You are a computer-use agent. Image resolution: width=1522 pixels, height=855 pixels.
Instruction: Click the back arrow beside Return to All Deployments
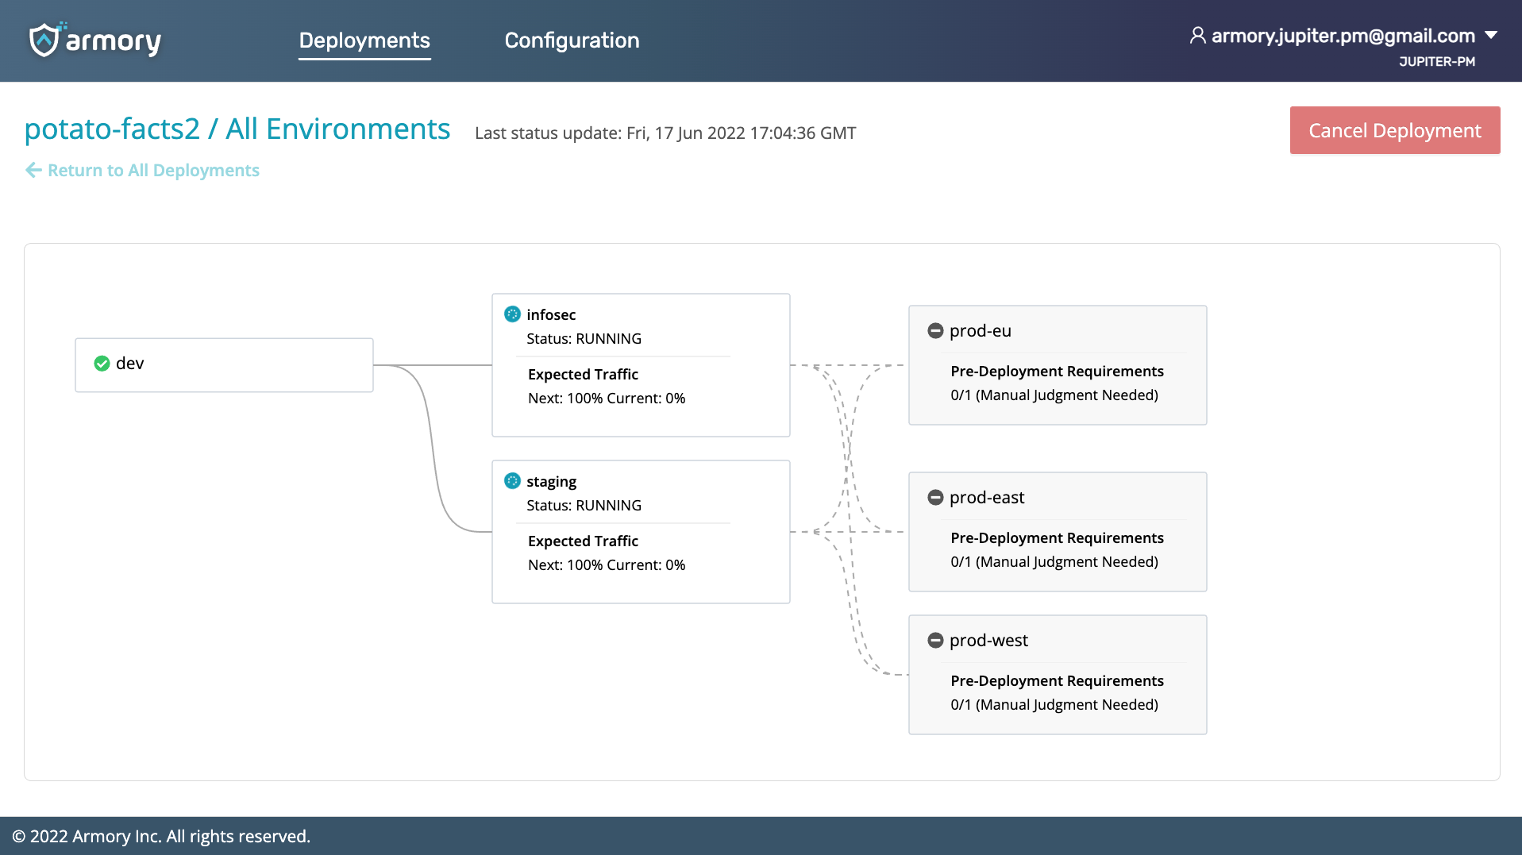[x=33, y=170]
